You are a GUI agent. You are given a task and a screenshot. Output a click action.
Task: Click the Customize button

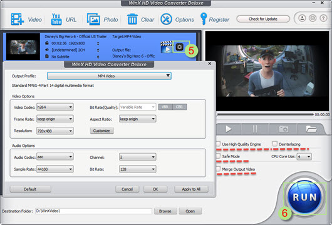102,131
